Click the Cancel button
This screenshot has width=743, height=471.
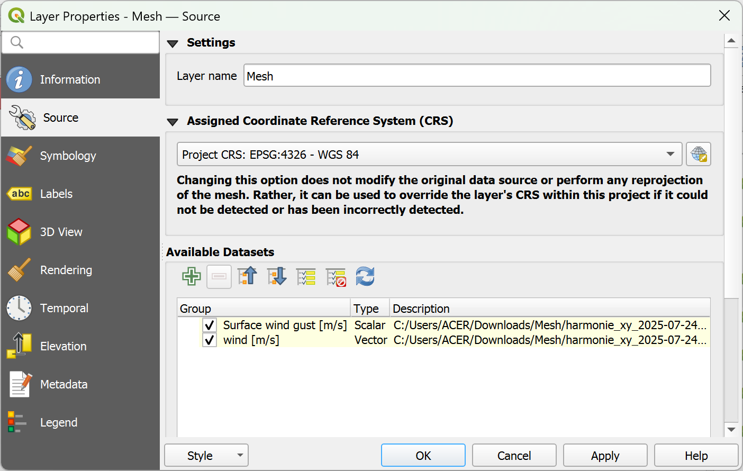tap(514, 455)
